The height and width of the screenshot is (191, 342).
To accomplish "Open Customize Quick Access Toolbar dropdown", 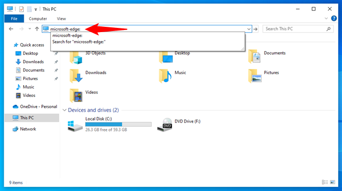I will coord(35,9).
